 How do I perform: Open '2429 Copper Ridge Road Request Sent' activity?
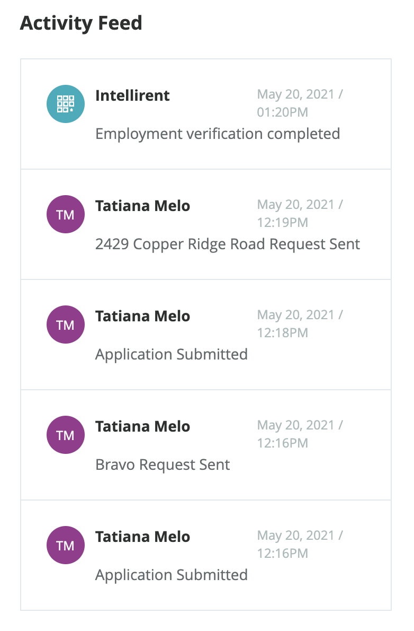228,244
